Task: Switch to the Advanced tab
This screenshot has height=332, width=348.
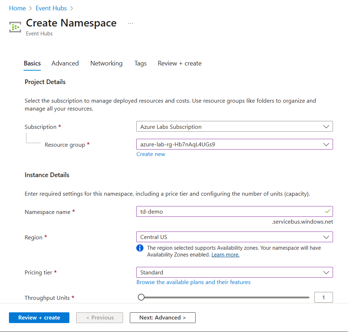Action: [65, 63]
